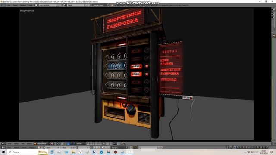Jump to the previous keyframe
The height and width of the screenshot is (155, 276).
97,147
